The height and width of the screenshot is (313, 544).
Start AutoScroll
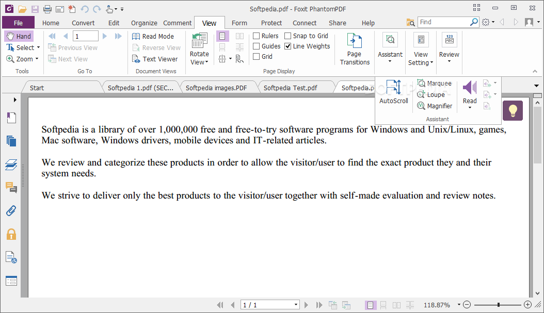(394, 92)
